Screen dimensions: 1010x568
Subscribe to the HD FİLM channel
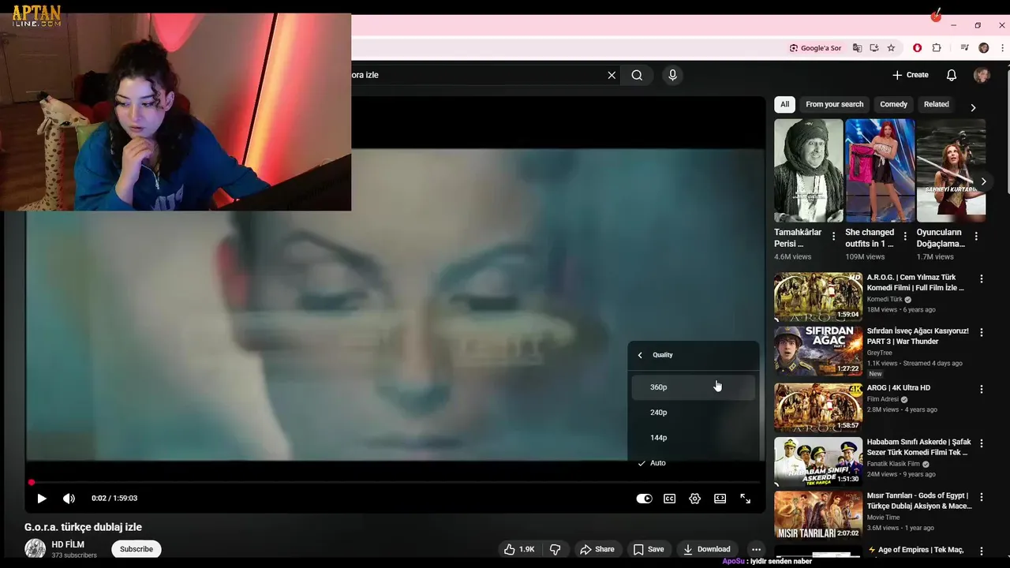pos(137,549)
